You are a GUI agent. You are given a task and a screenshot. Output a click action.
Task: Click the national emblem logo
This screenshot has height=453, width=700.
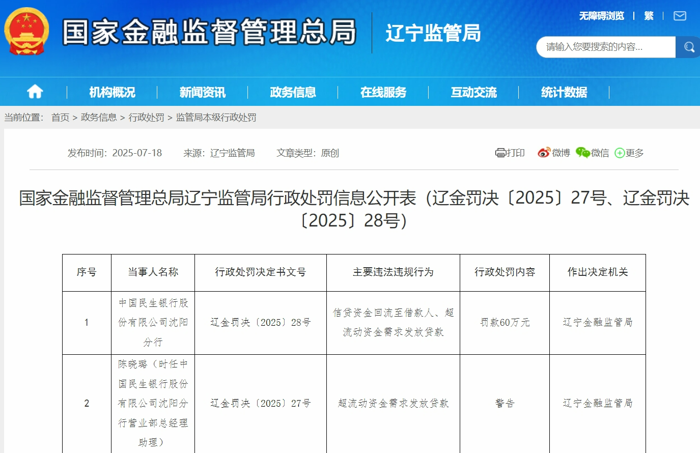26,32
